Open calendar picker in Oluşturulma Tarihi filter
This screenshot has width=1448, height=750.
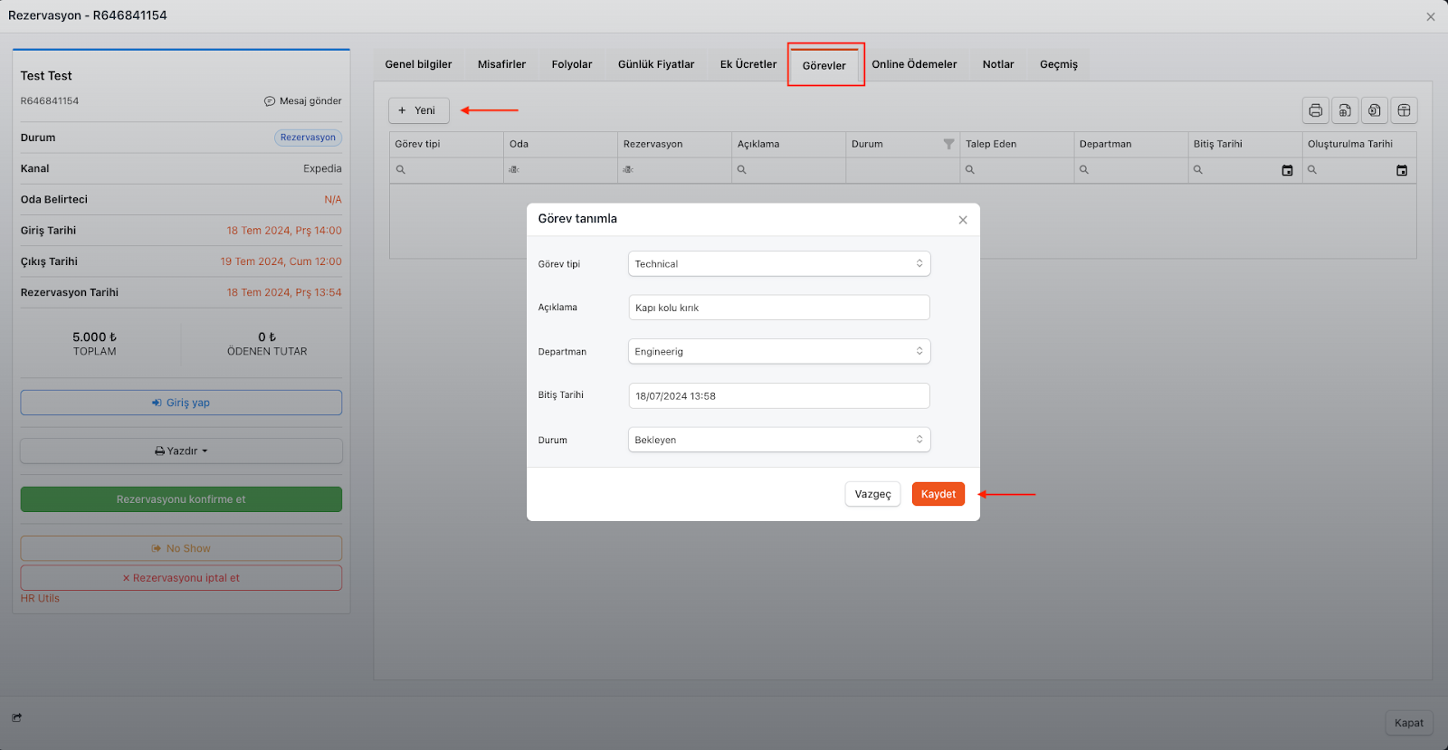coord(1401,170)
